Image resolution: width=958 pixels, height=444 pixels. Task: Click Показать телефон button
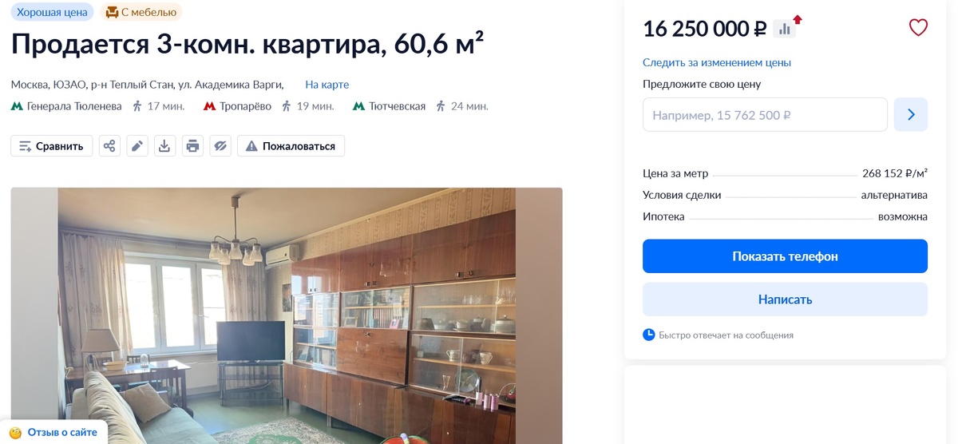tap(785, 256)
